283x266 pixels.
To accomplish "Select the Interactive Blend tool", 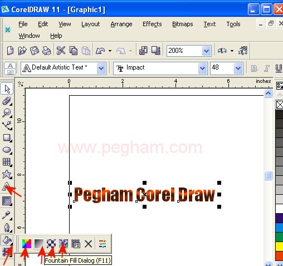I will pyautogui.click(x=7, y=201).
